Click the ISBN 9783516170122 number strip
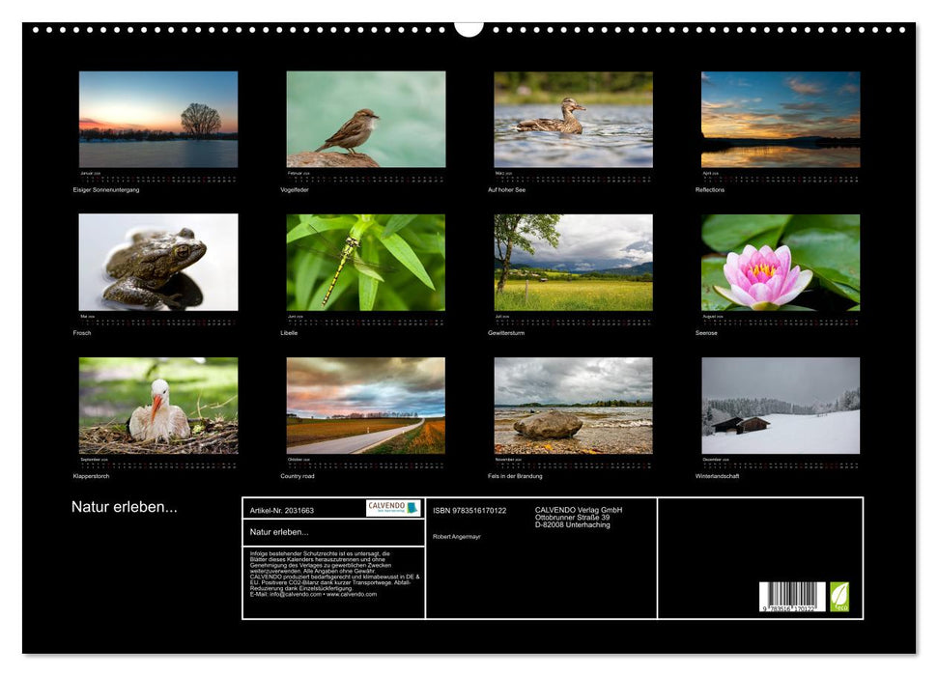The image size is (938, 676). point(469,511)
